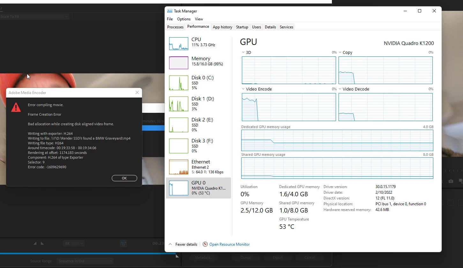
Task: Select GPU 0 in the performance sidebar
Action: point(198,188)
